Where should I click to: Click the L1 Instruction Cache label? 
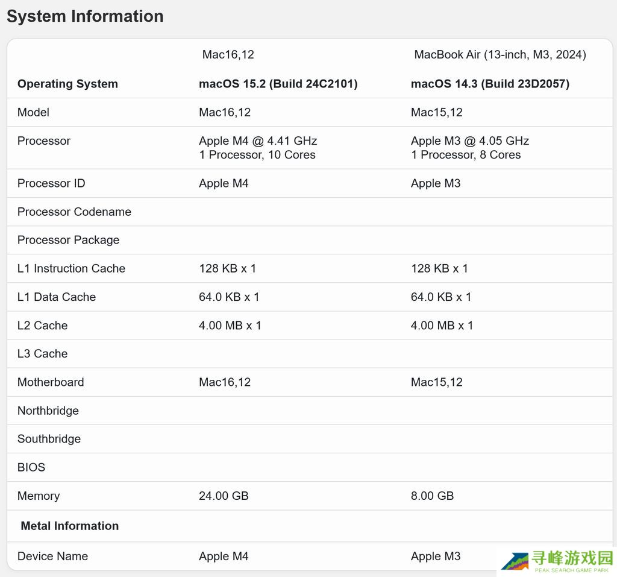point(71,268)
